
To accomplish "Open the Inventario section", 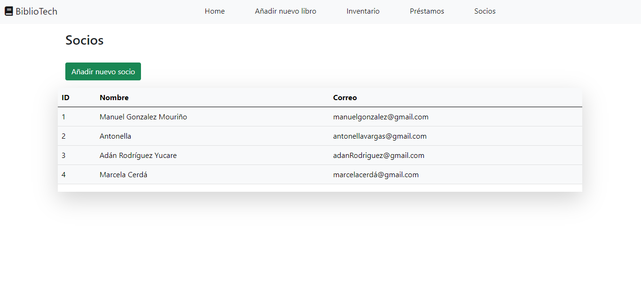I will point(363,11).
